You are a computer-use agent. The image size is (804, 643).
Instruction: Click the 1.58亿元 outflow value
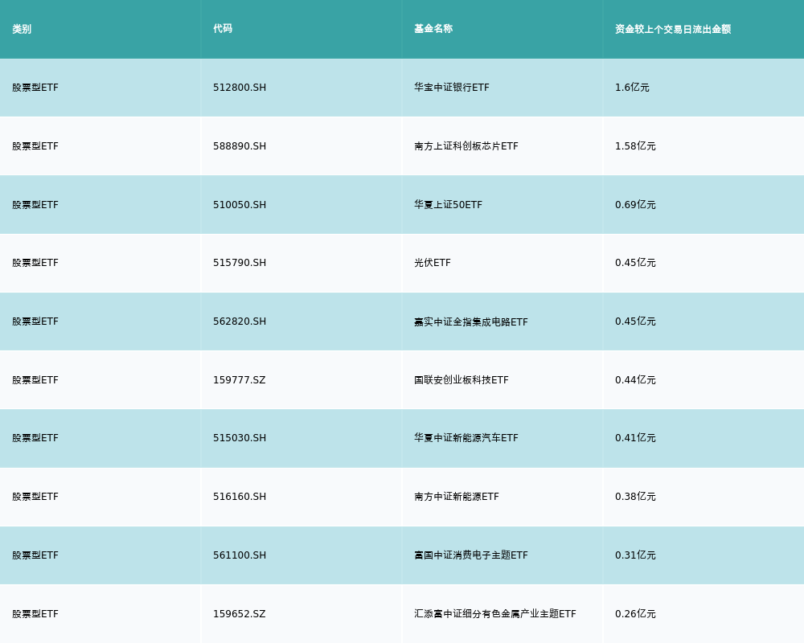635,146
